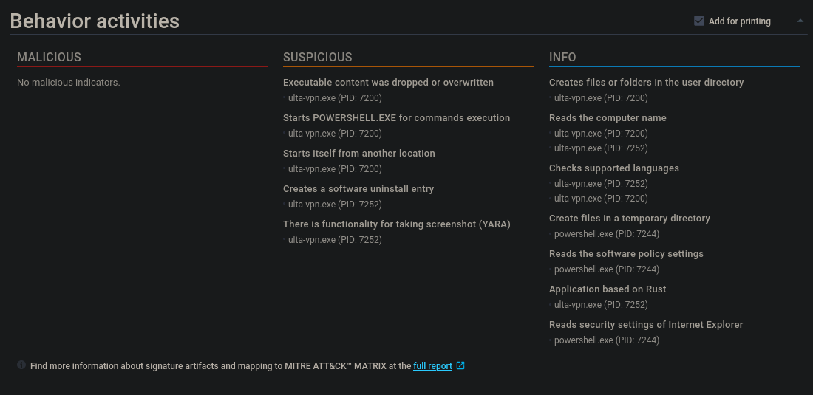Click Reads security settings of Internet Explorer

point(646,325)
